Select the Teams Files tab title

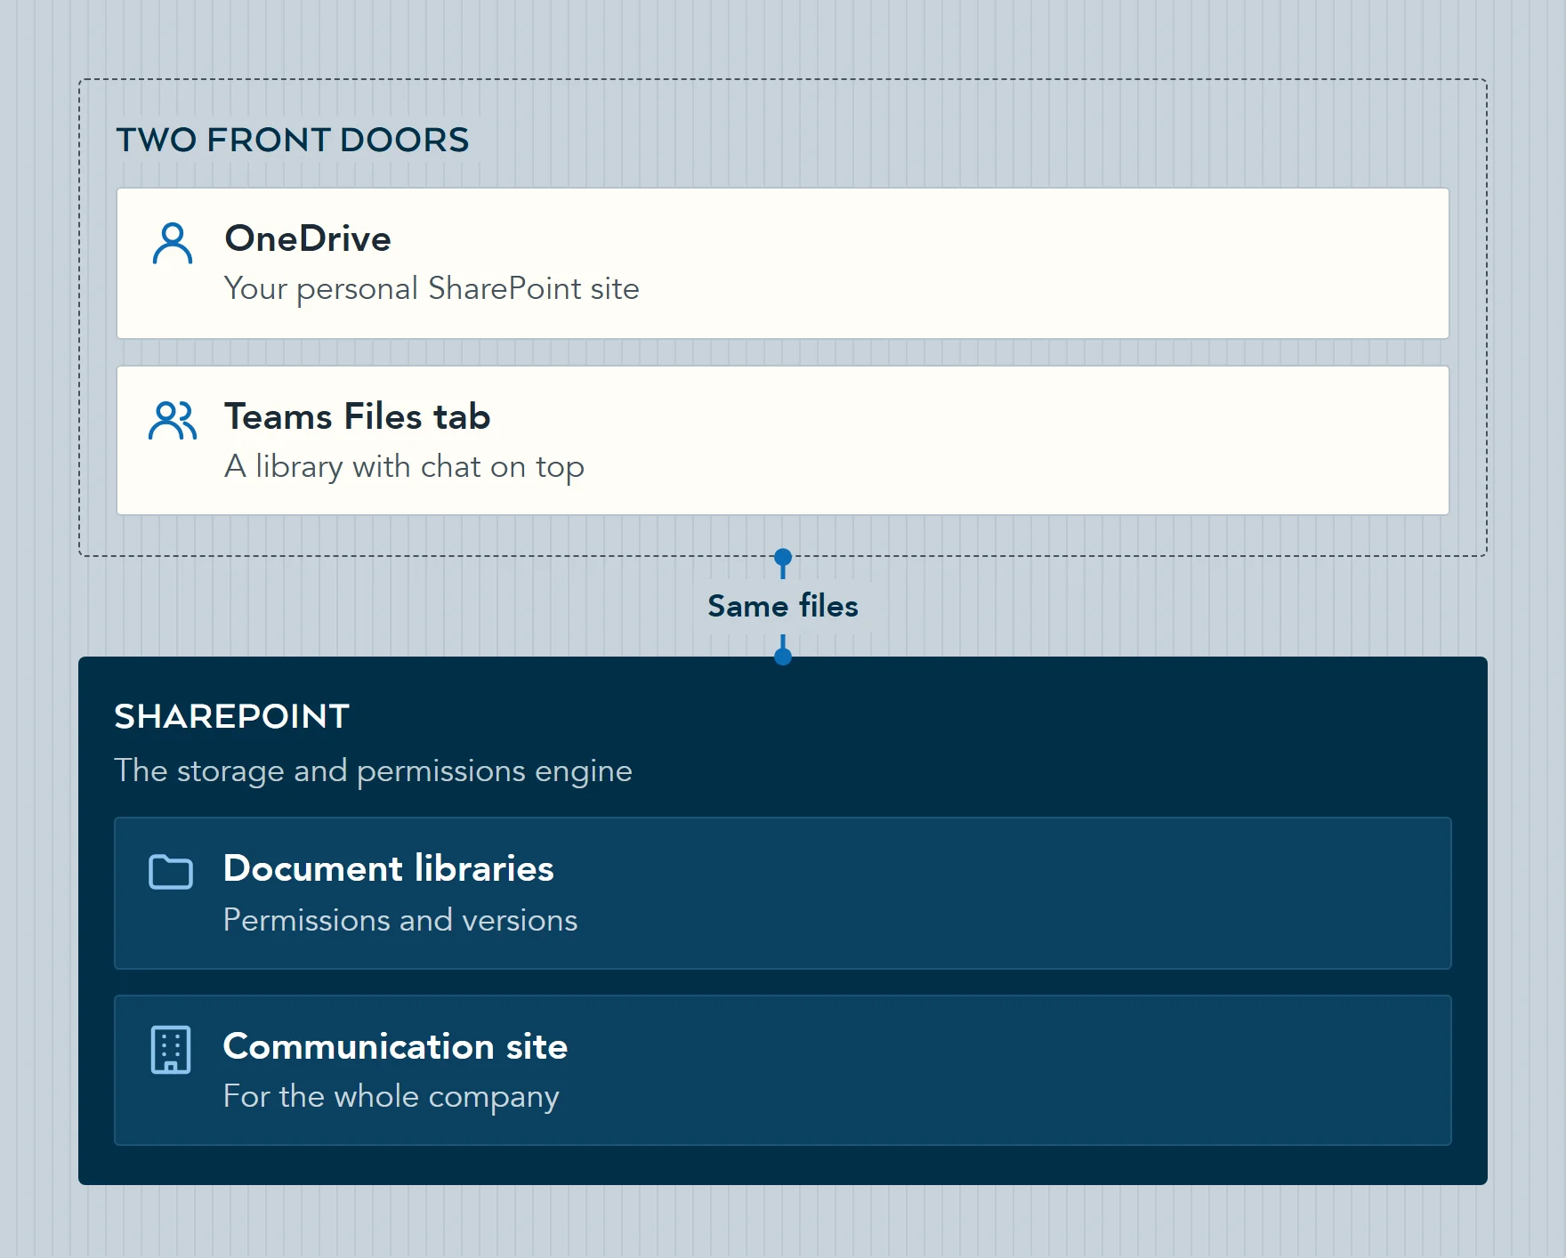point(358,416)
